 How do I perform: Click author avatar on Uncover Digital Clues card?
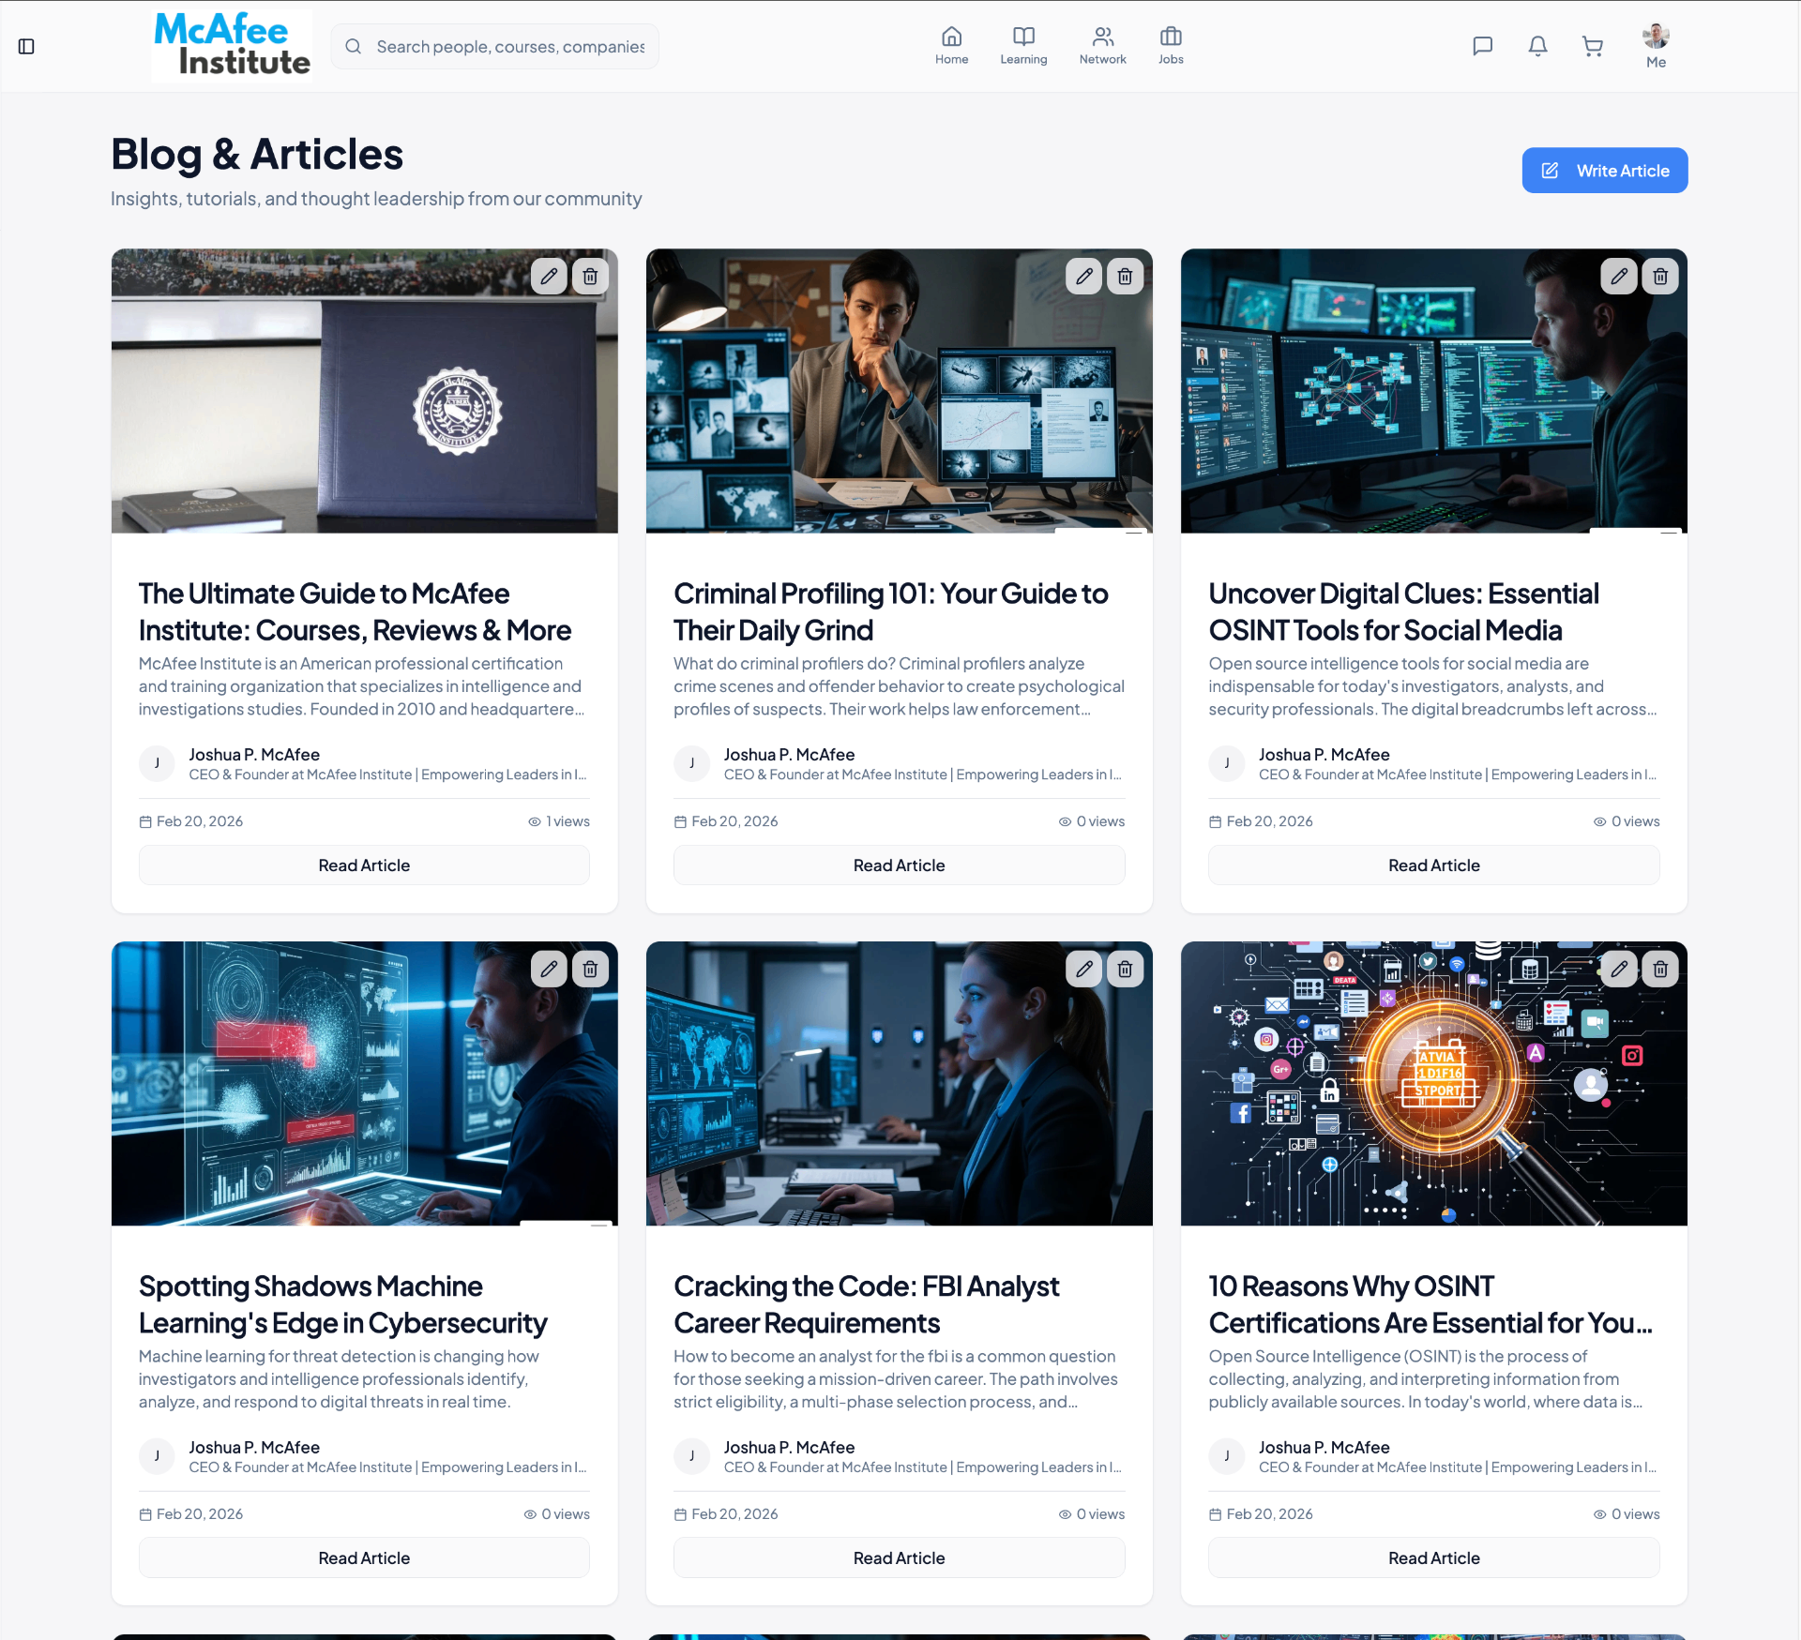point(1227,763)
